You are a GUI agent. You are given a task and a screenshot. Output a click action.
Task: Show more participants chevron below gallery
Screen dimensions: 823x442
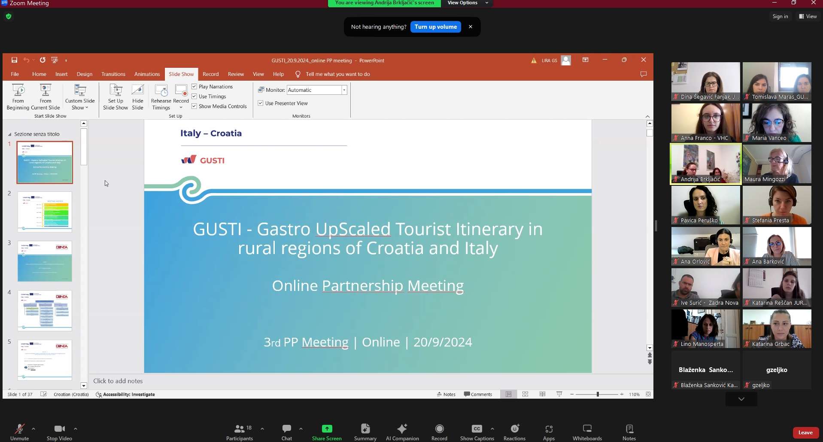pos(741,399)
